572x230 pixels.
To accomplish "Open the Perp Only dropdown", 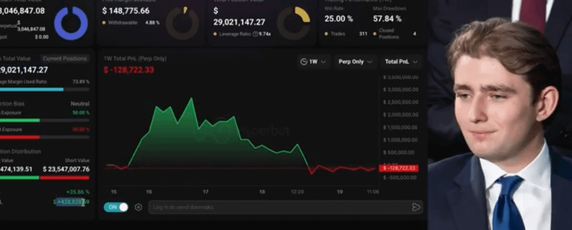I will (x=355, y=61).
